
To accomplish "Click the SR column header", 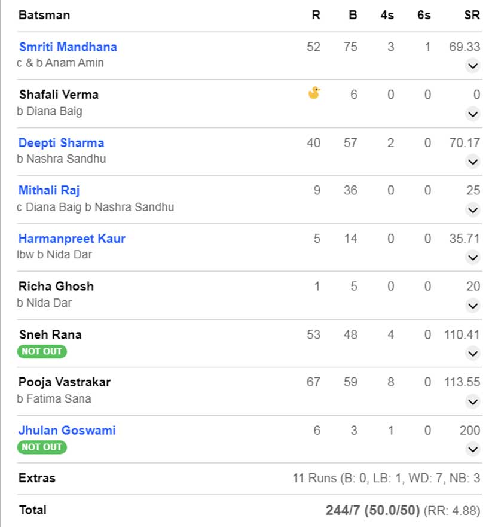I will tap(472, 15).
